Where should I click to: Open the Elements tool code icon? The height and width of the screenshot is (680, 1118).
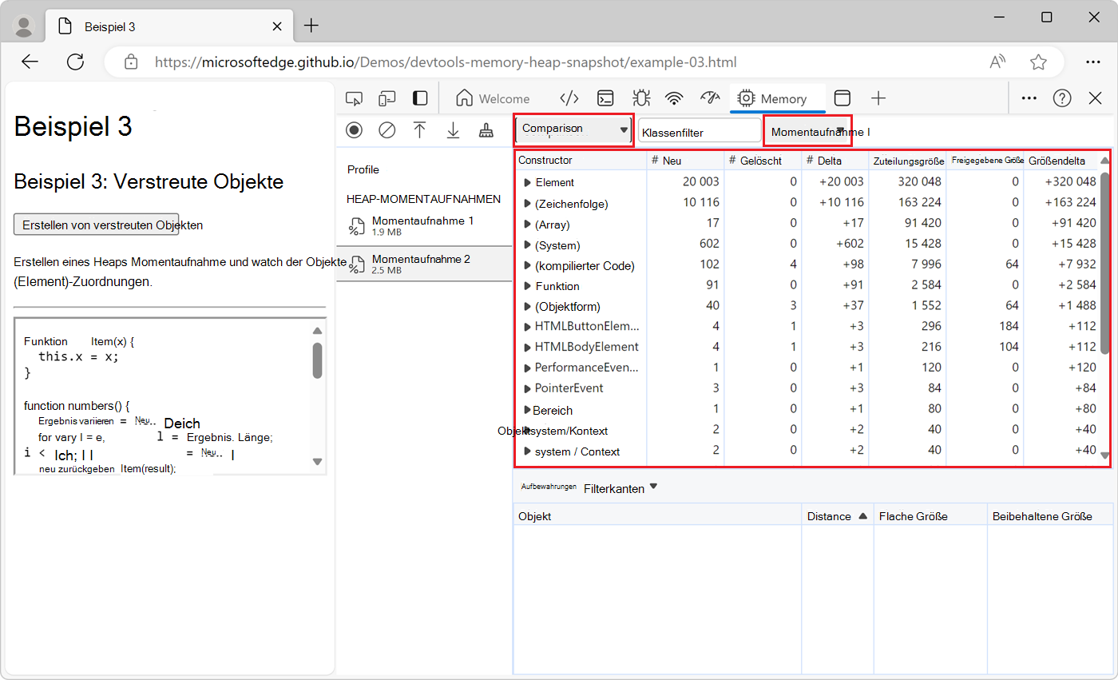(569, 98)
